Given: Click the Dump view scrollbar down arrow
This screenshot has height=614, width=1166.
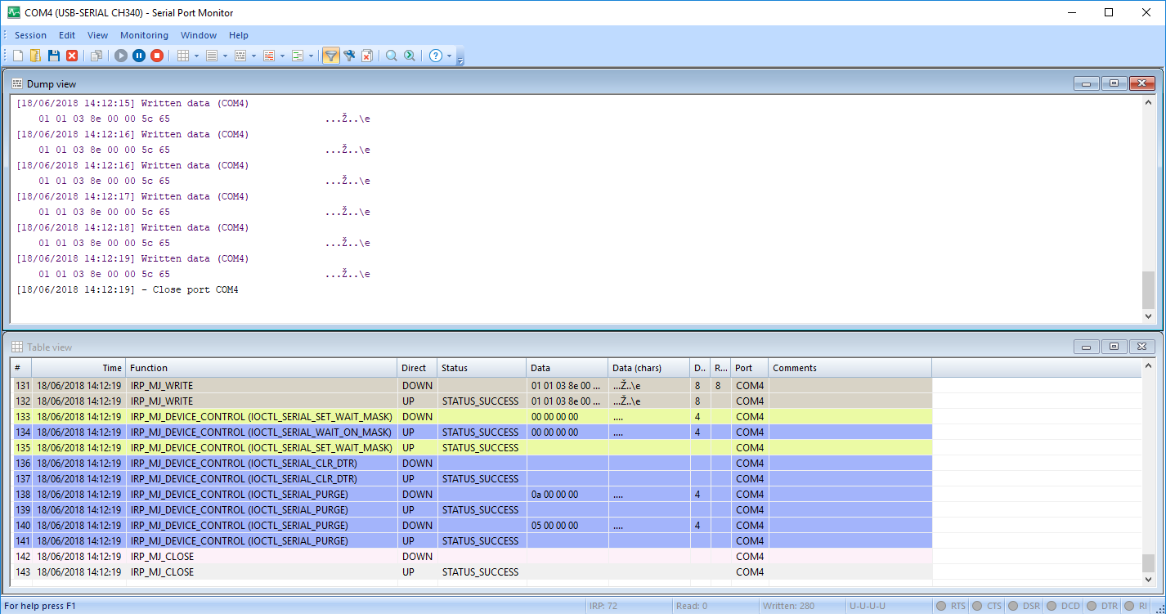Looking at the screenshot, I should (1148, 316).
